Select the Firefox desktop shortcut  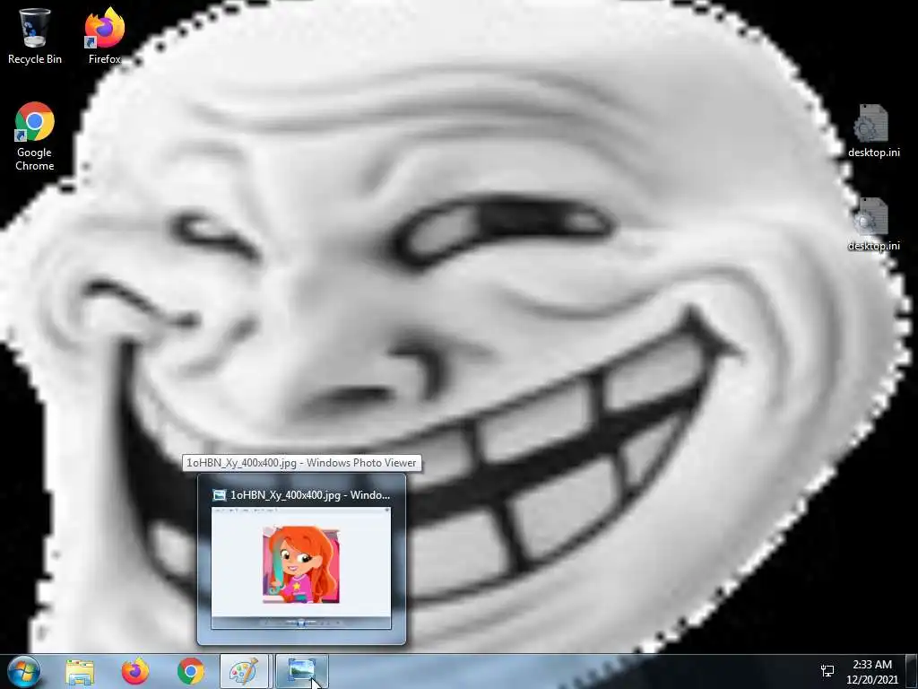pos(104,35)
